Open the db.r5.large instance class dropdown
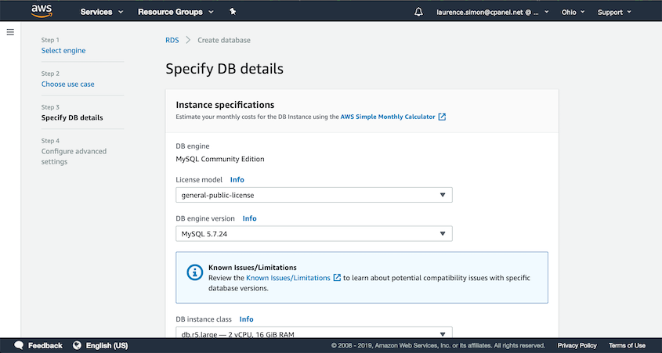Image resolution: width=662 pixels, height=353 pixels. click(314, 333)
